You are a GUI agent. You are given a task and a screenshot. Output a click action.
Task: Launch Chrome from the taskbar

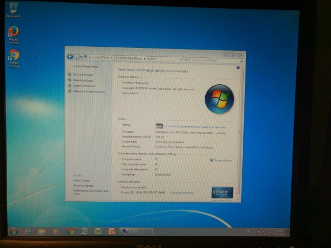click(70, 232)
